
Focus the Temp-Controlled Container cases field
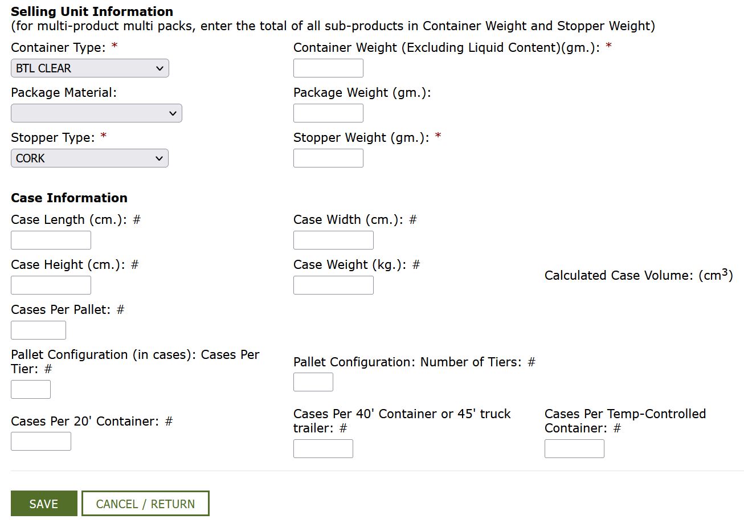[x=574, y=449]
